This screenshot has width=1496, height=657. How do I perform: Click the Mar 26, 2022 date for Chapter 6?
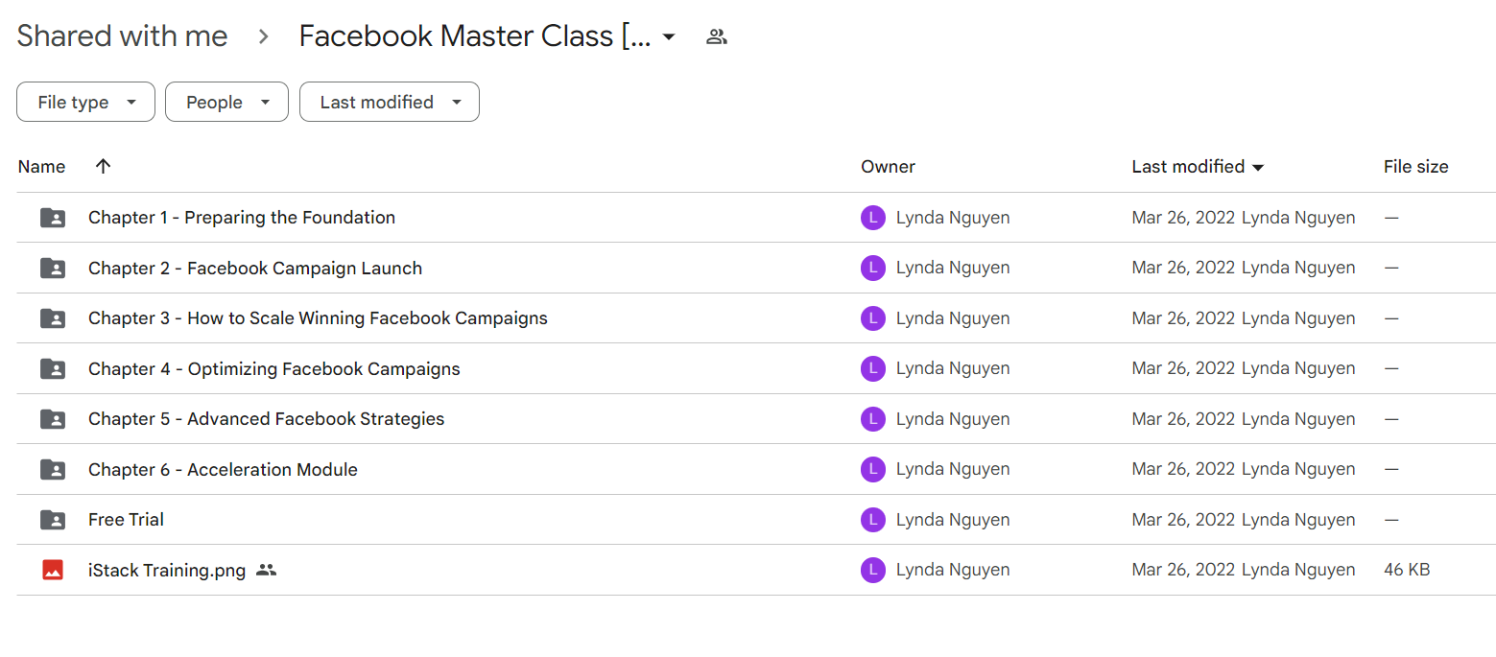pyautogui.click(x=1183, y=469)
